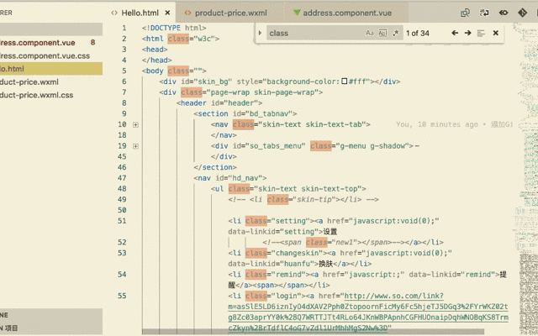Click line number 1 in the gutter
Viewport: 538px width, 336px height.
pos(124,28)
